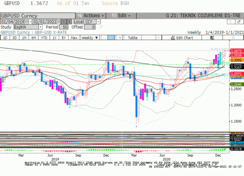Open the end date calendar picker

click(x=59, y=22)
